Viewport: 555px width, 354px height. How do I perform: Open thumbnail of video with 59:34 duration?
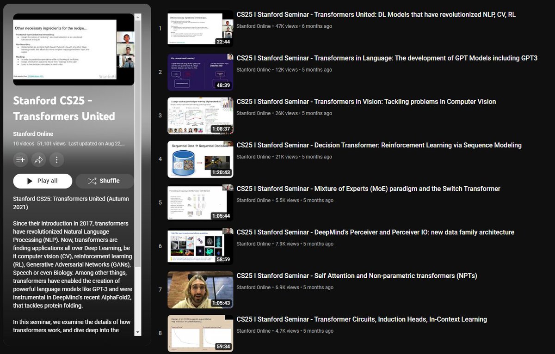[x=200, y=333]
